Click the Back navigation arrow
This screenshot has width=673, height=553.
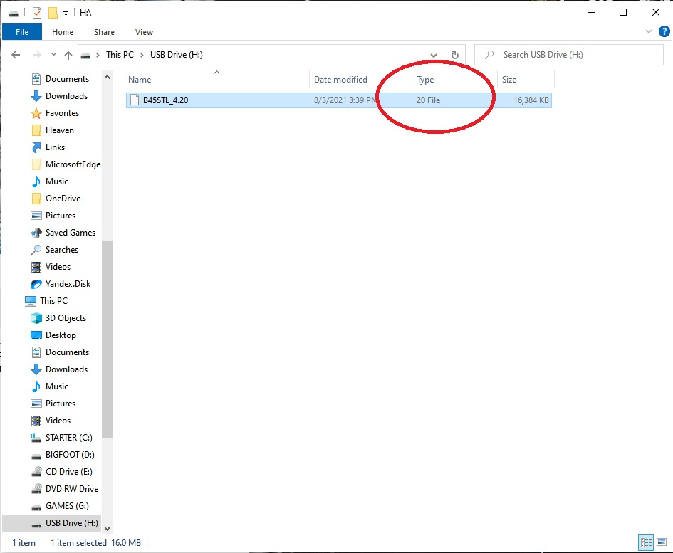point(16,55)
